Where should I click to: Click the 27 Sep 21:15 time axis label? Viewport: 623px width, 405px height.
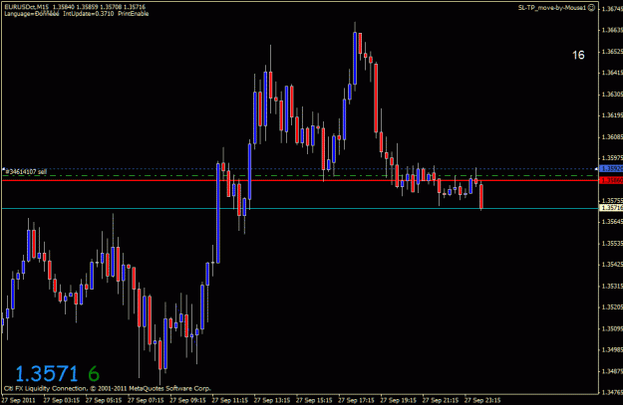coord(441,400)
